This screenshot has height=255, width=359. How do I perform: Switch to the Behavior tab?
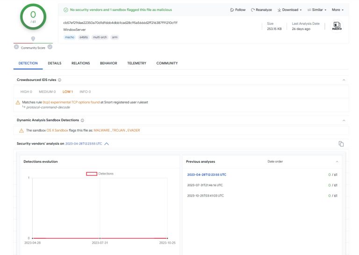pyautogui.click(x=108, y=63)
